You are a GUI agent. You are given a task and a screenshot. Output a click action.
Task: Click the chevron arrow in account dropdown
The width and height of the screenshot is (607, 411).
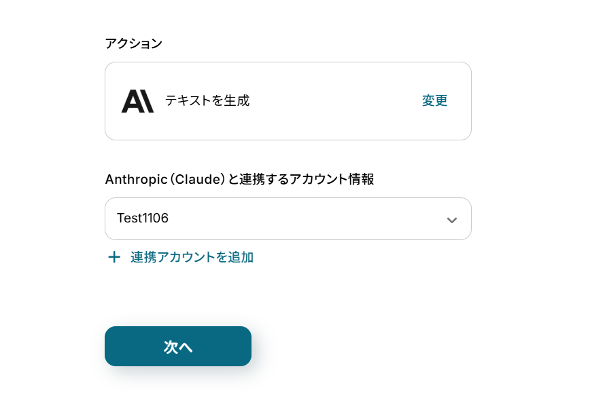coord(451,220)
